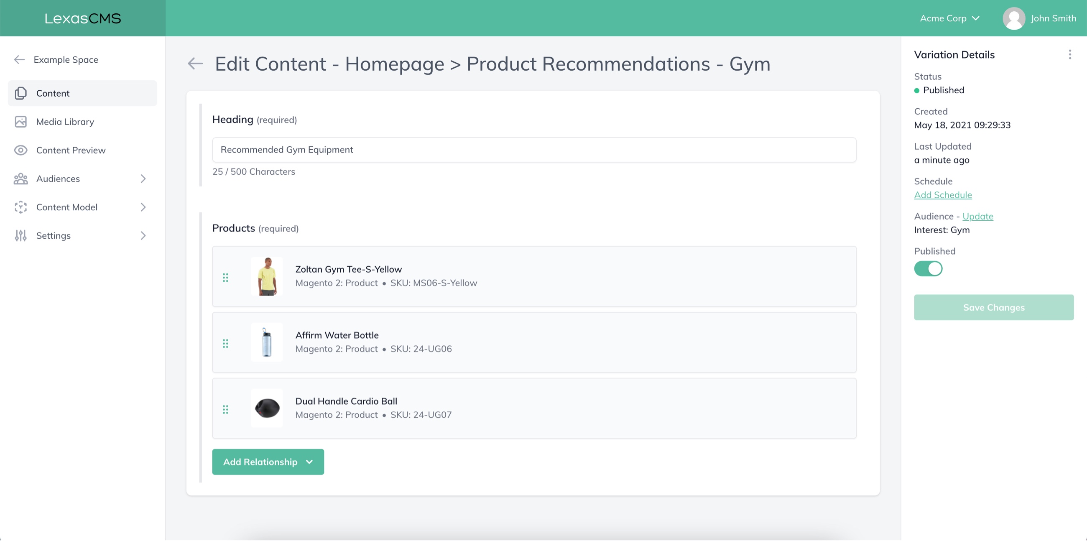Open the Variation Details three-dot menu
The image size is (1087, 541).
click(x=1069, y=54)
